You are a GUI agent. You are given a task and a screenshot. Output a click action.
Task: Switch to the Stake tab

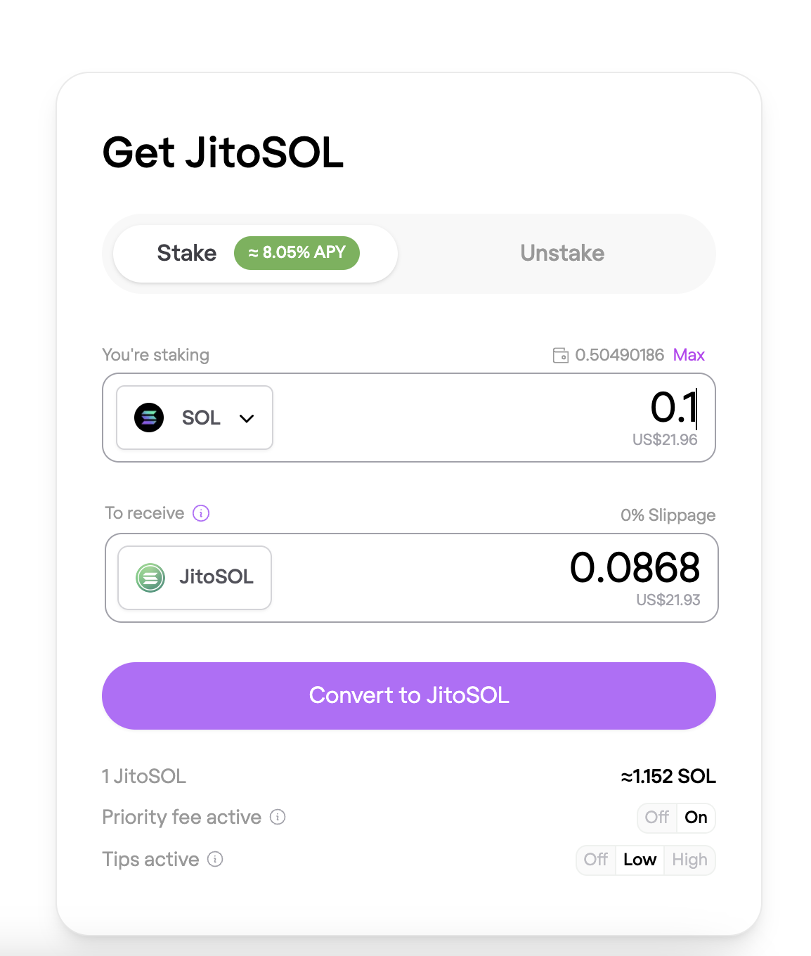coord(187,253)
